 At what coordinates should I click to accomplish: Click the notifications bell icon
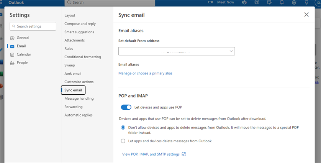pos(282,2)
